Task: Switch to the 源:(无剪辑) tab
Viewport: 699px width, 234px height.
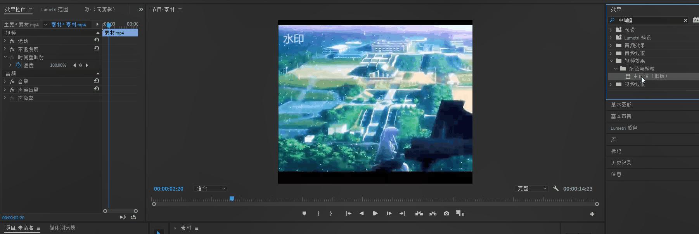Action: point(100,9)
